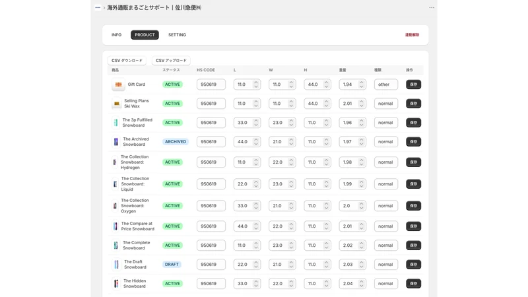Screen dimensions: 528x297
Task: Click type field 'normal' for Ski Wax row
Action: (386, 104)
